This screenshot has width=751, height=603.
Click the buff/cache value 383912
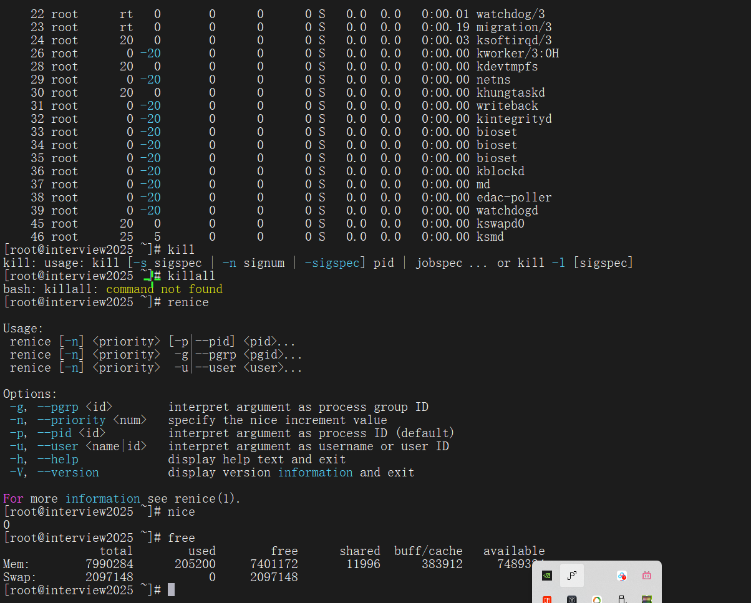coord(442,564)
